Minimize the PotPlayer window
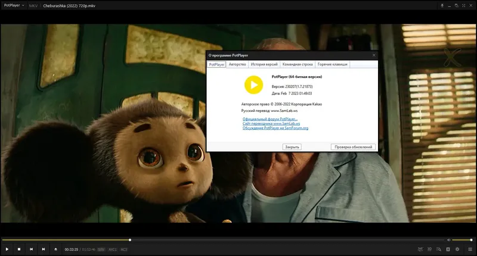 (450, 5)
